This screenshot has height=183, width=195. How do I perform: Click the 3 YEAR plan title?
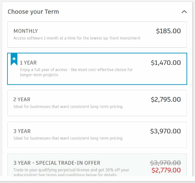[22, 131]
